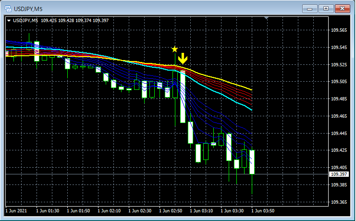Click the price scale label 109.505
356x221 pixels.
[339, 82]
